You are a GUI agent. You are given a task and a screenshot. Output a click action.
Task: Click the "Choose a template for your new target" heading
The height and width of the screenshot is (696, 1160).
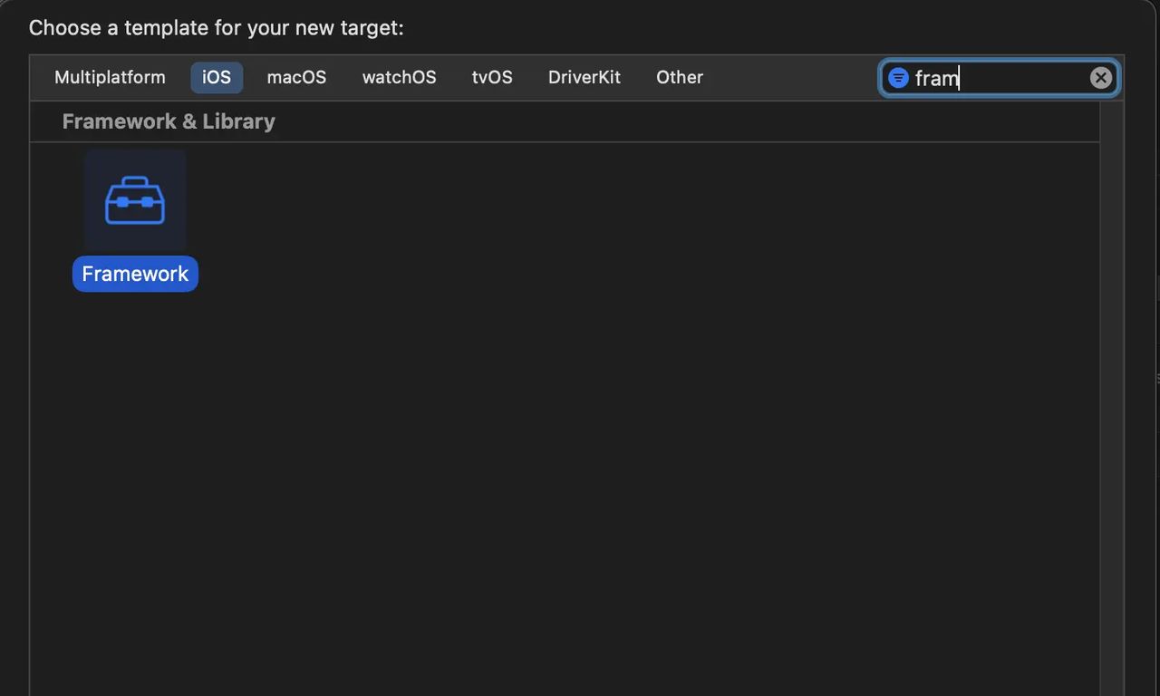tap(216, 27)
